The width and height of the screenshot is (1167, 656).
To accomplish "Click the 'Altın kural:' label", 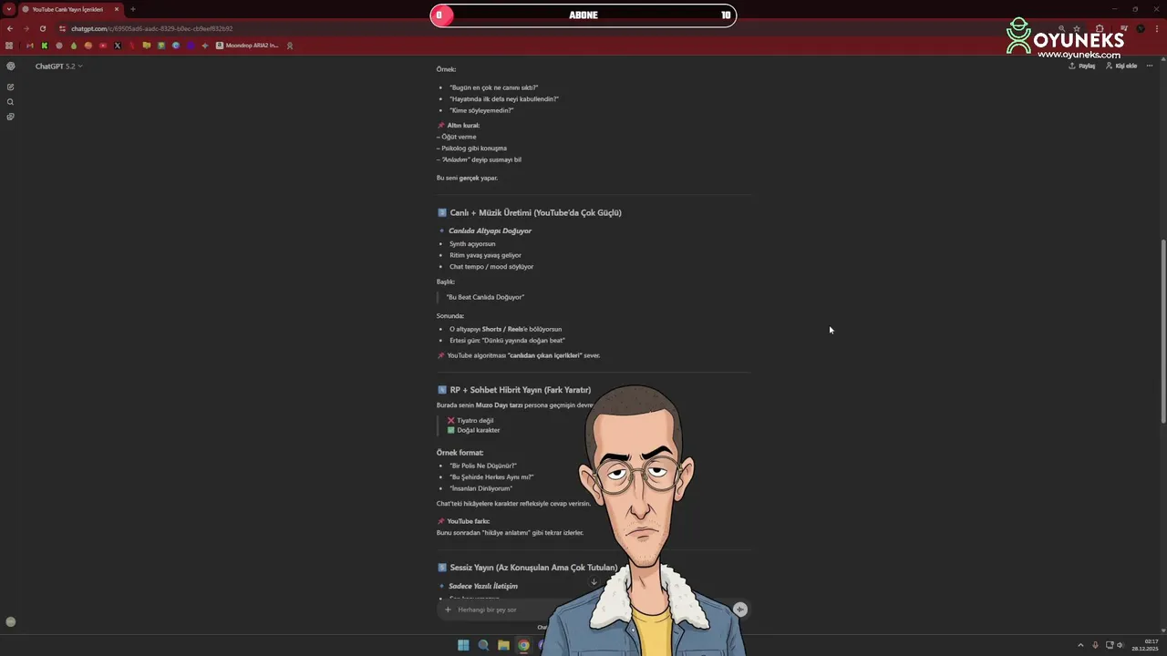I will (463, 126).
